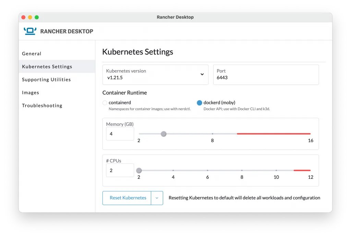Expand the Kubernetes version dropdown
This screenshot has height=237, width=351.
[155, 75]
